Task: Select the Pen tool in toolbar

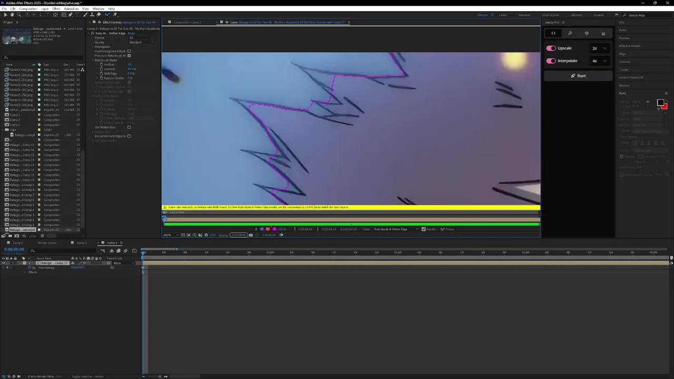Action: pos(71,15)
